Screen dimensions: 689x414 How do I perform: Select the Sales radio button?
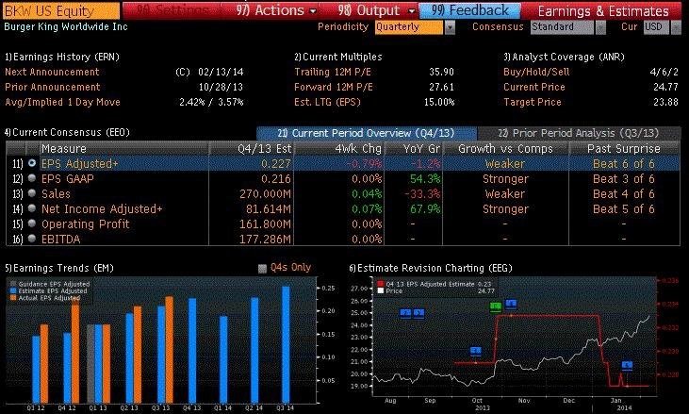point(32,193)
